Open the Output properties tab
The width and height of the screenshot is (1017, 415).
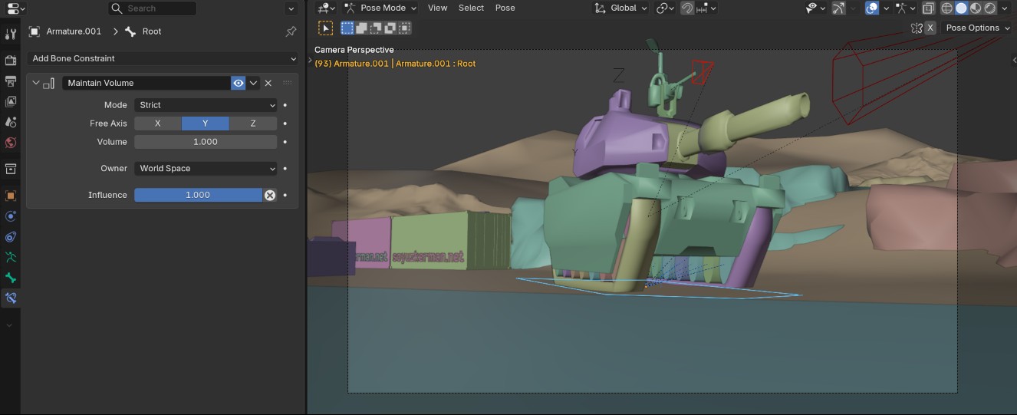point(11,81)
